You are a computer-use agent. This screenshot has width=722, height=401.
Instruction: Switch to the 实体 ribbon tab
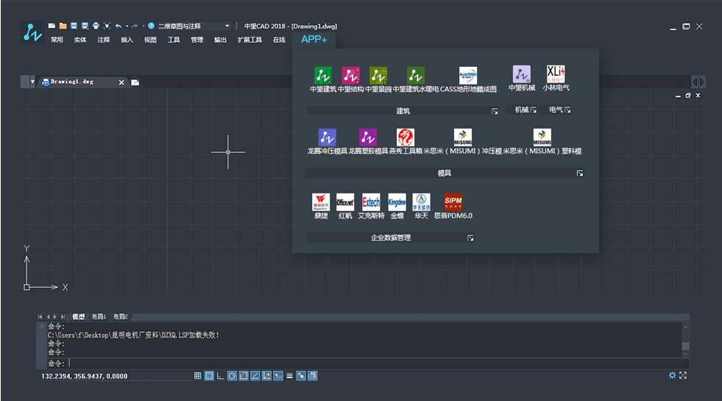pyautogui.click(x=80, y=40)
